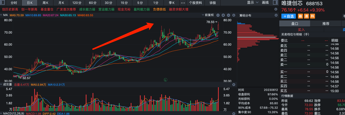This screenshot has width=345, height=115.
Task: Toggle 自选 watchlist for 唯捷创芯
Action: (288, 16)
